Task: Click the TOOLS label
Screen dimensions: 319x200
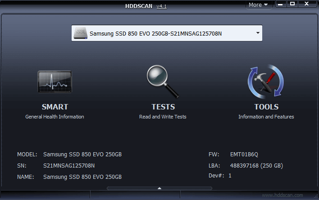Action: (266, 107)
